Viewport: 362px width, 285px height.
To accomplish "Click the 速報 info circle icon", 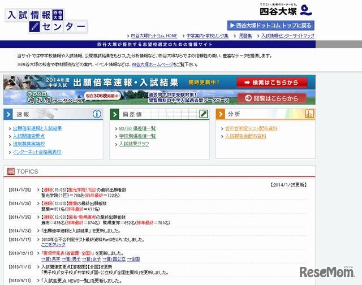I will click(x=97, y=114).
